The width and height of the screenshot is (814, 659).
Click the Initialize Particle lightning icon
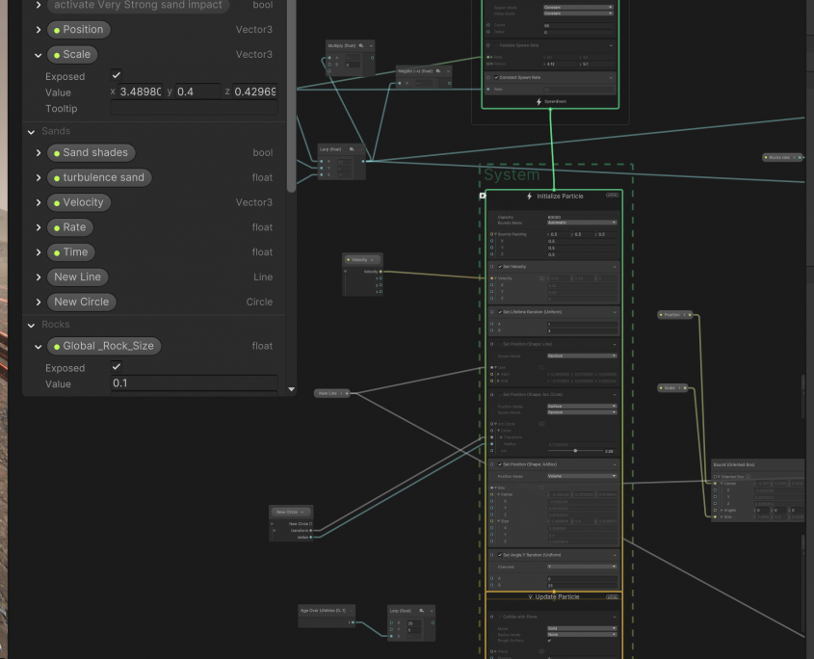[529, 196]
